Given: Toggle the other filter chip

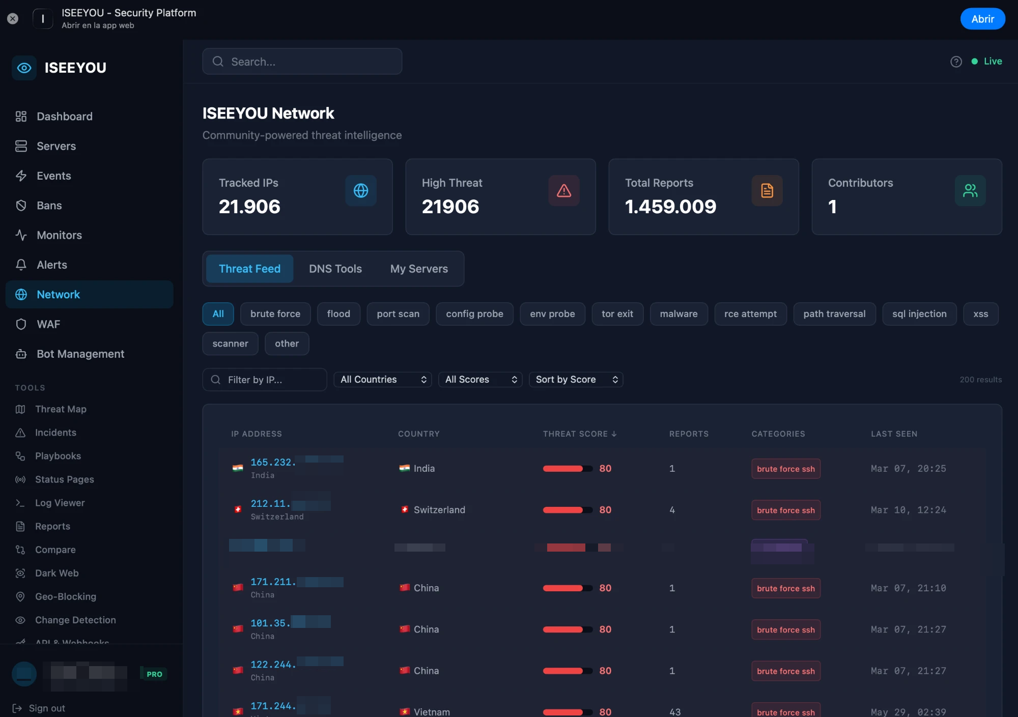Looking at the screenshot, I should [x=287, y=343].
